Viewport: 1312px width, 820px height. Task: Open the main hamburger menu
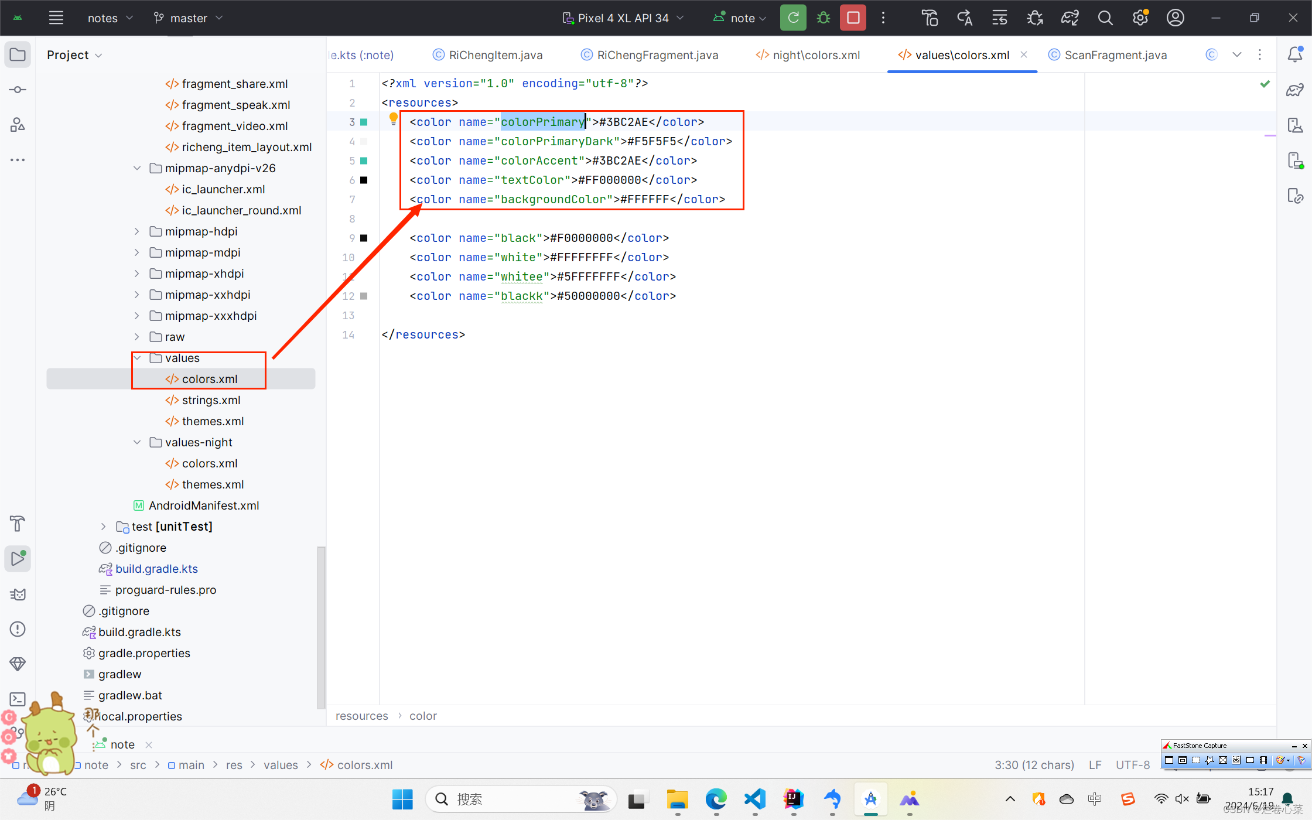(56, 18)
